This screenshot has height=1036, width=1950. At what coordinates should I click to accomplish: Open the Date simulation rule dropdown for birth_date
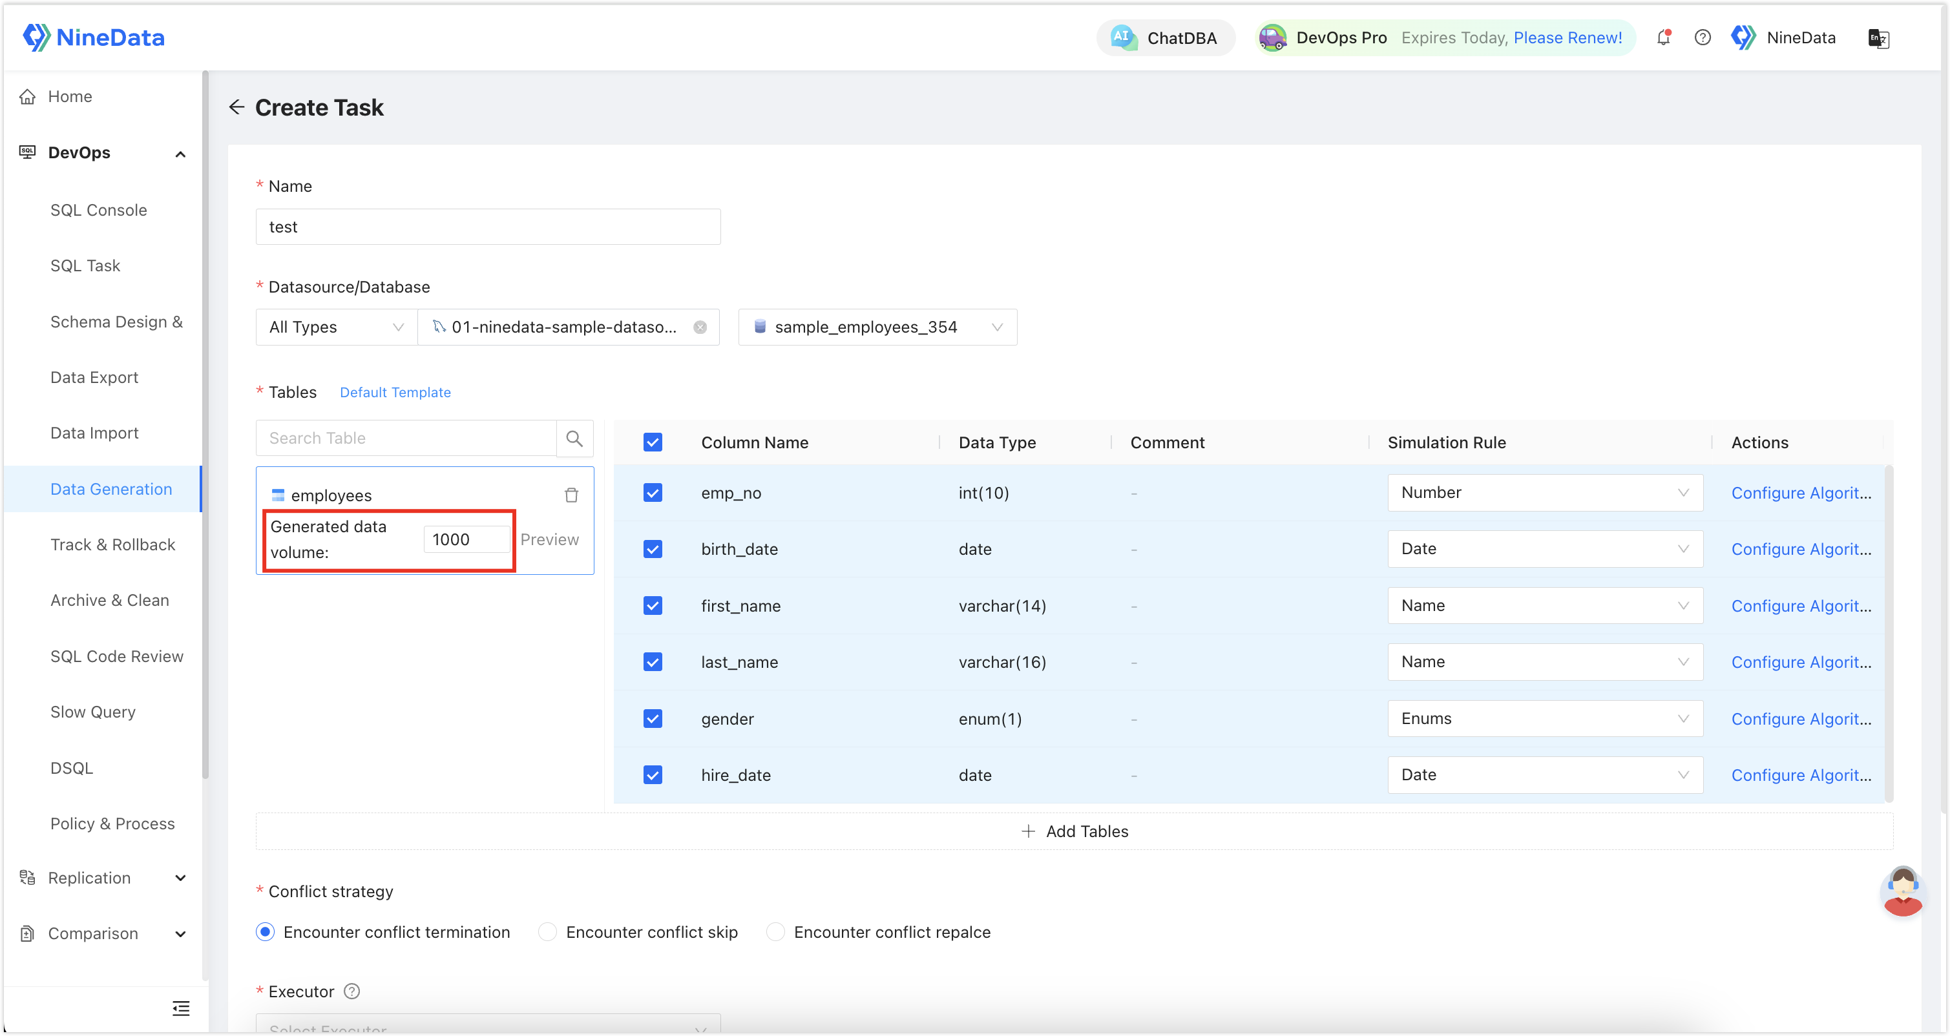pos(1545,548)
